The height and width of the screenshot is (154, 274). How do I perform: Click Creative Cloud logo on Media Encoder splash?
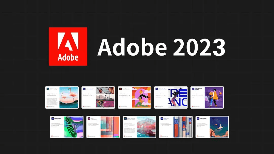click(161, 136)
